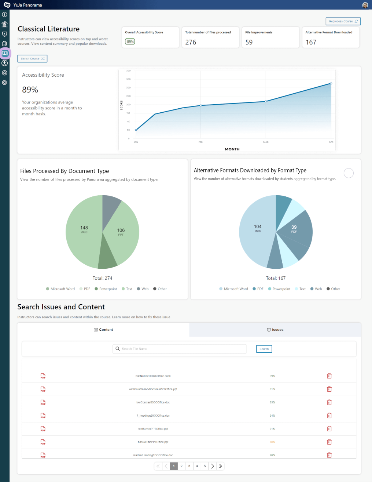Click the Reprocess Course button
This screenshot has height=482, width=372.
click(x=343, y=21)
